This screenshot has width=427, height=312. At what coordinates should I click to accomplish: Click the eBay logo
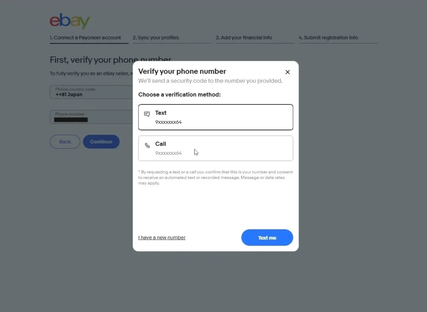pyautogui.click(x=70, y=21)
